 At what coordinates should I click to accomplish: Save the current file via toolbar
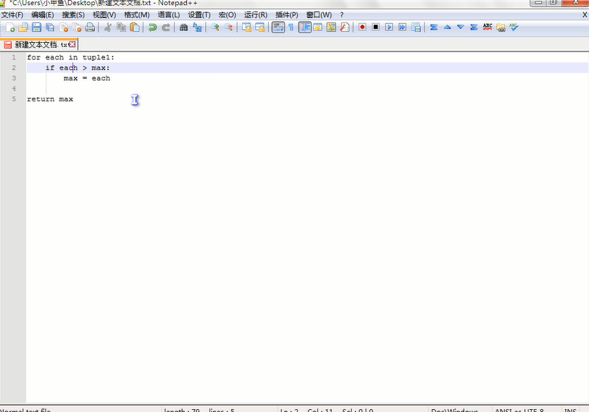[36, 28]
